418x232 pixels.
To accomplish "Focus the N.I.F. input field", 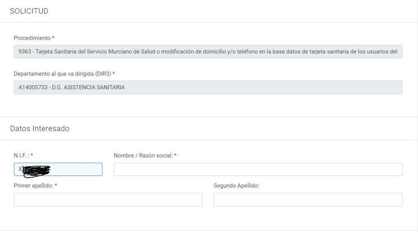I will [x=75, y=169].
